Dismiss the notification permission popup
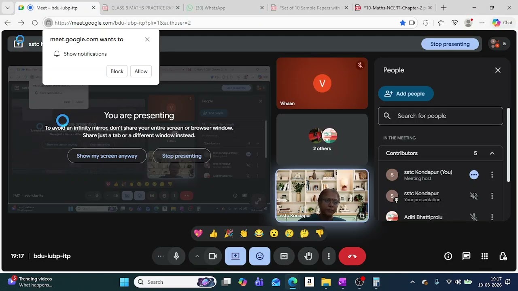 (x=147, y=39)
